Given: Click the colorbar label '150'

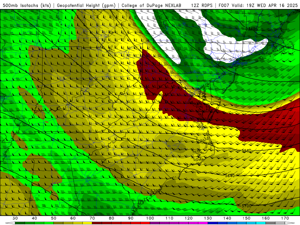Looking at the screenshot, I should [246, 218].
